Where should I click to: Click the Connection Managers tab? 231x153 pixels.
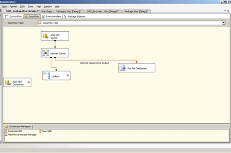(18, 126)
